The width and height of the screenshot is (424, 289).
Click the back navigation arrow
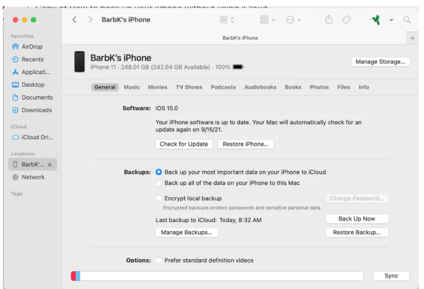click(x=75, y=20)
